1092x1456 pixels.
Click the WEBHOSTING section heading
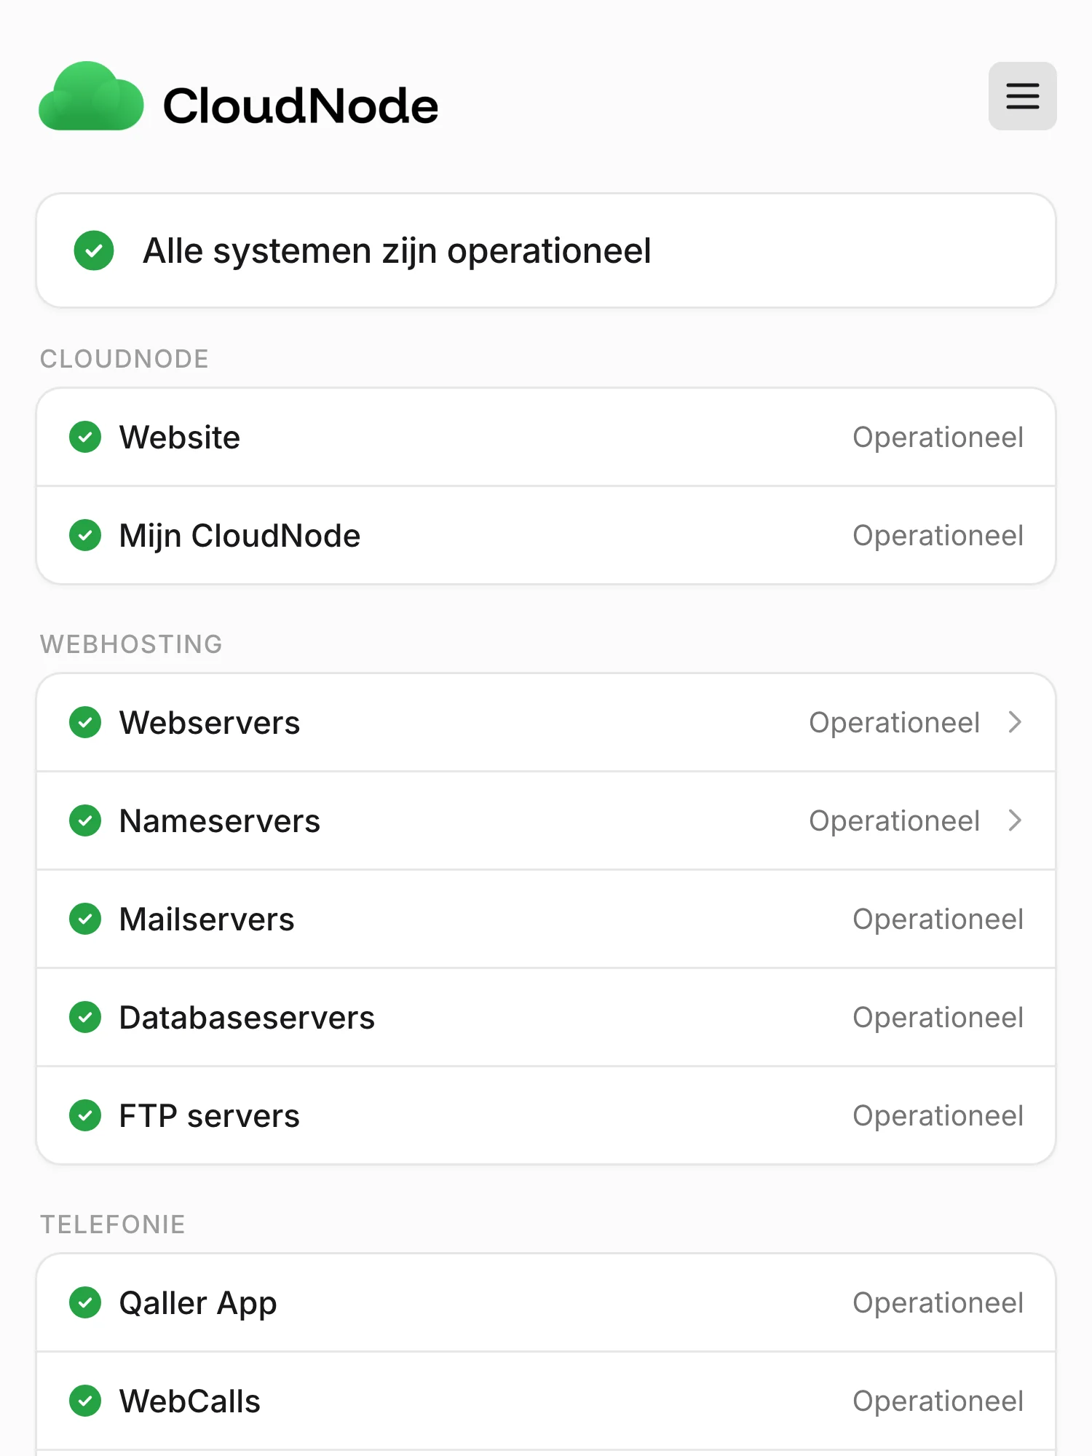131,644
